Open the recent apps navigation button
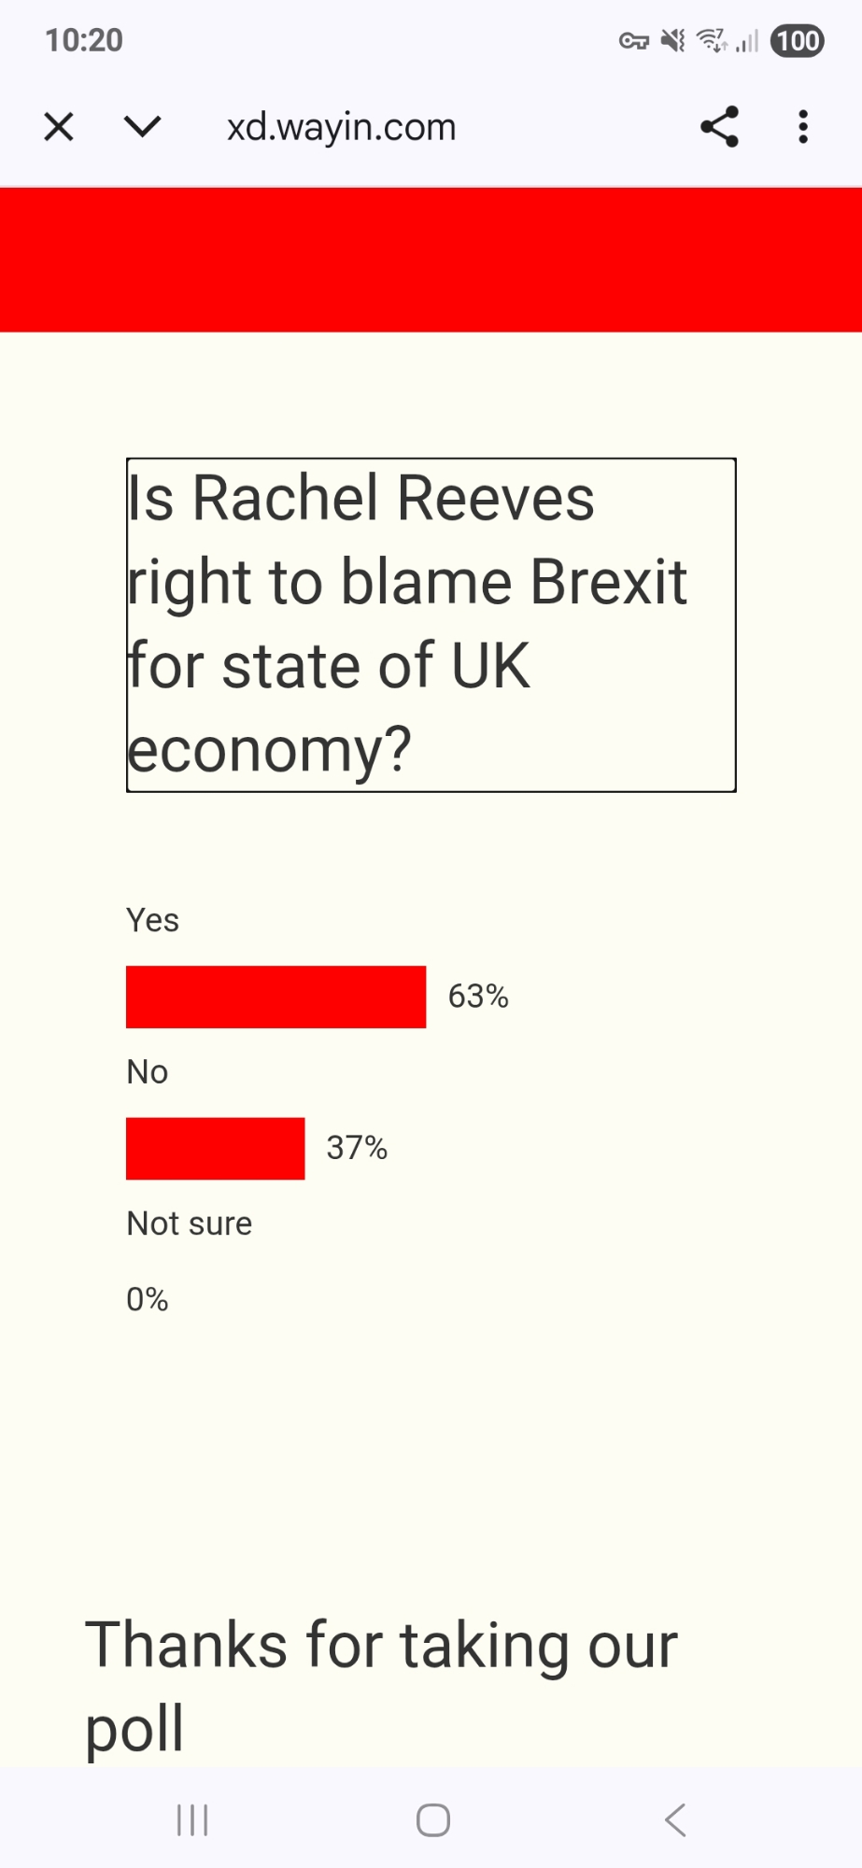Image resolution: width=862 pixels, height=1868 pixels. (192, 1819)
